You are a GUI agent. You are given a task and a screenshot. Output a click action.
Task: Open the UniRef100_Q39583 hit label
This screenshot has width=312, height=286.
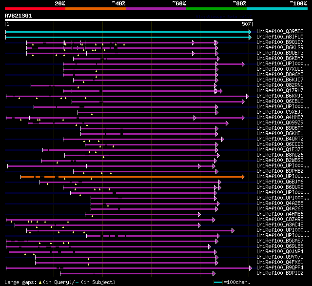(280, 31)
